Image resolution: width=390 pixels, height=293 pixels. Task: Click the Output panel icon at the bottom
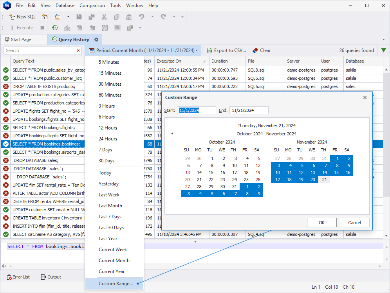(44, 277)
